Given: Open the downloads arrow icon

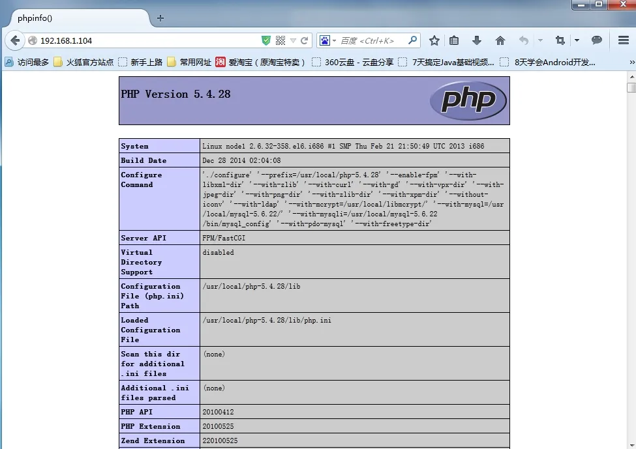Looking at the screenshot, I should tap(477, 40).
